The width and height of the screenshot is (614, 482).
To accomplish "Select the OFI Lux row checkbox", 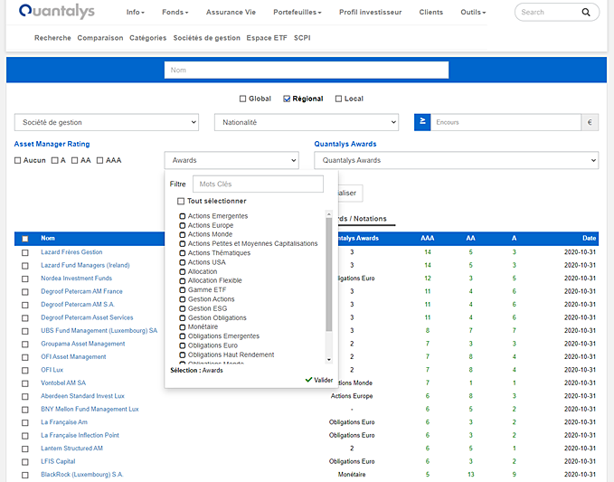I will 25,371.
